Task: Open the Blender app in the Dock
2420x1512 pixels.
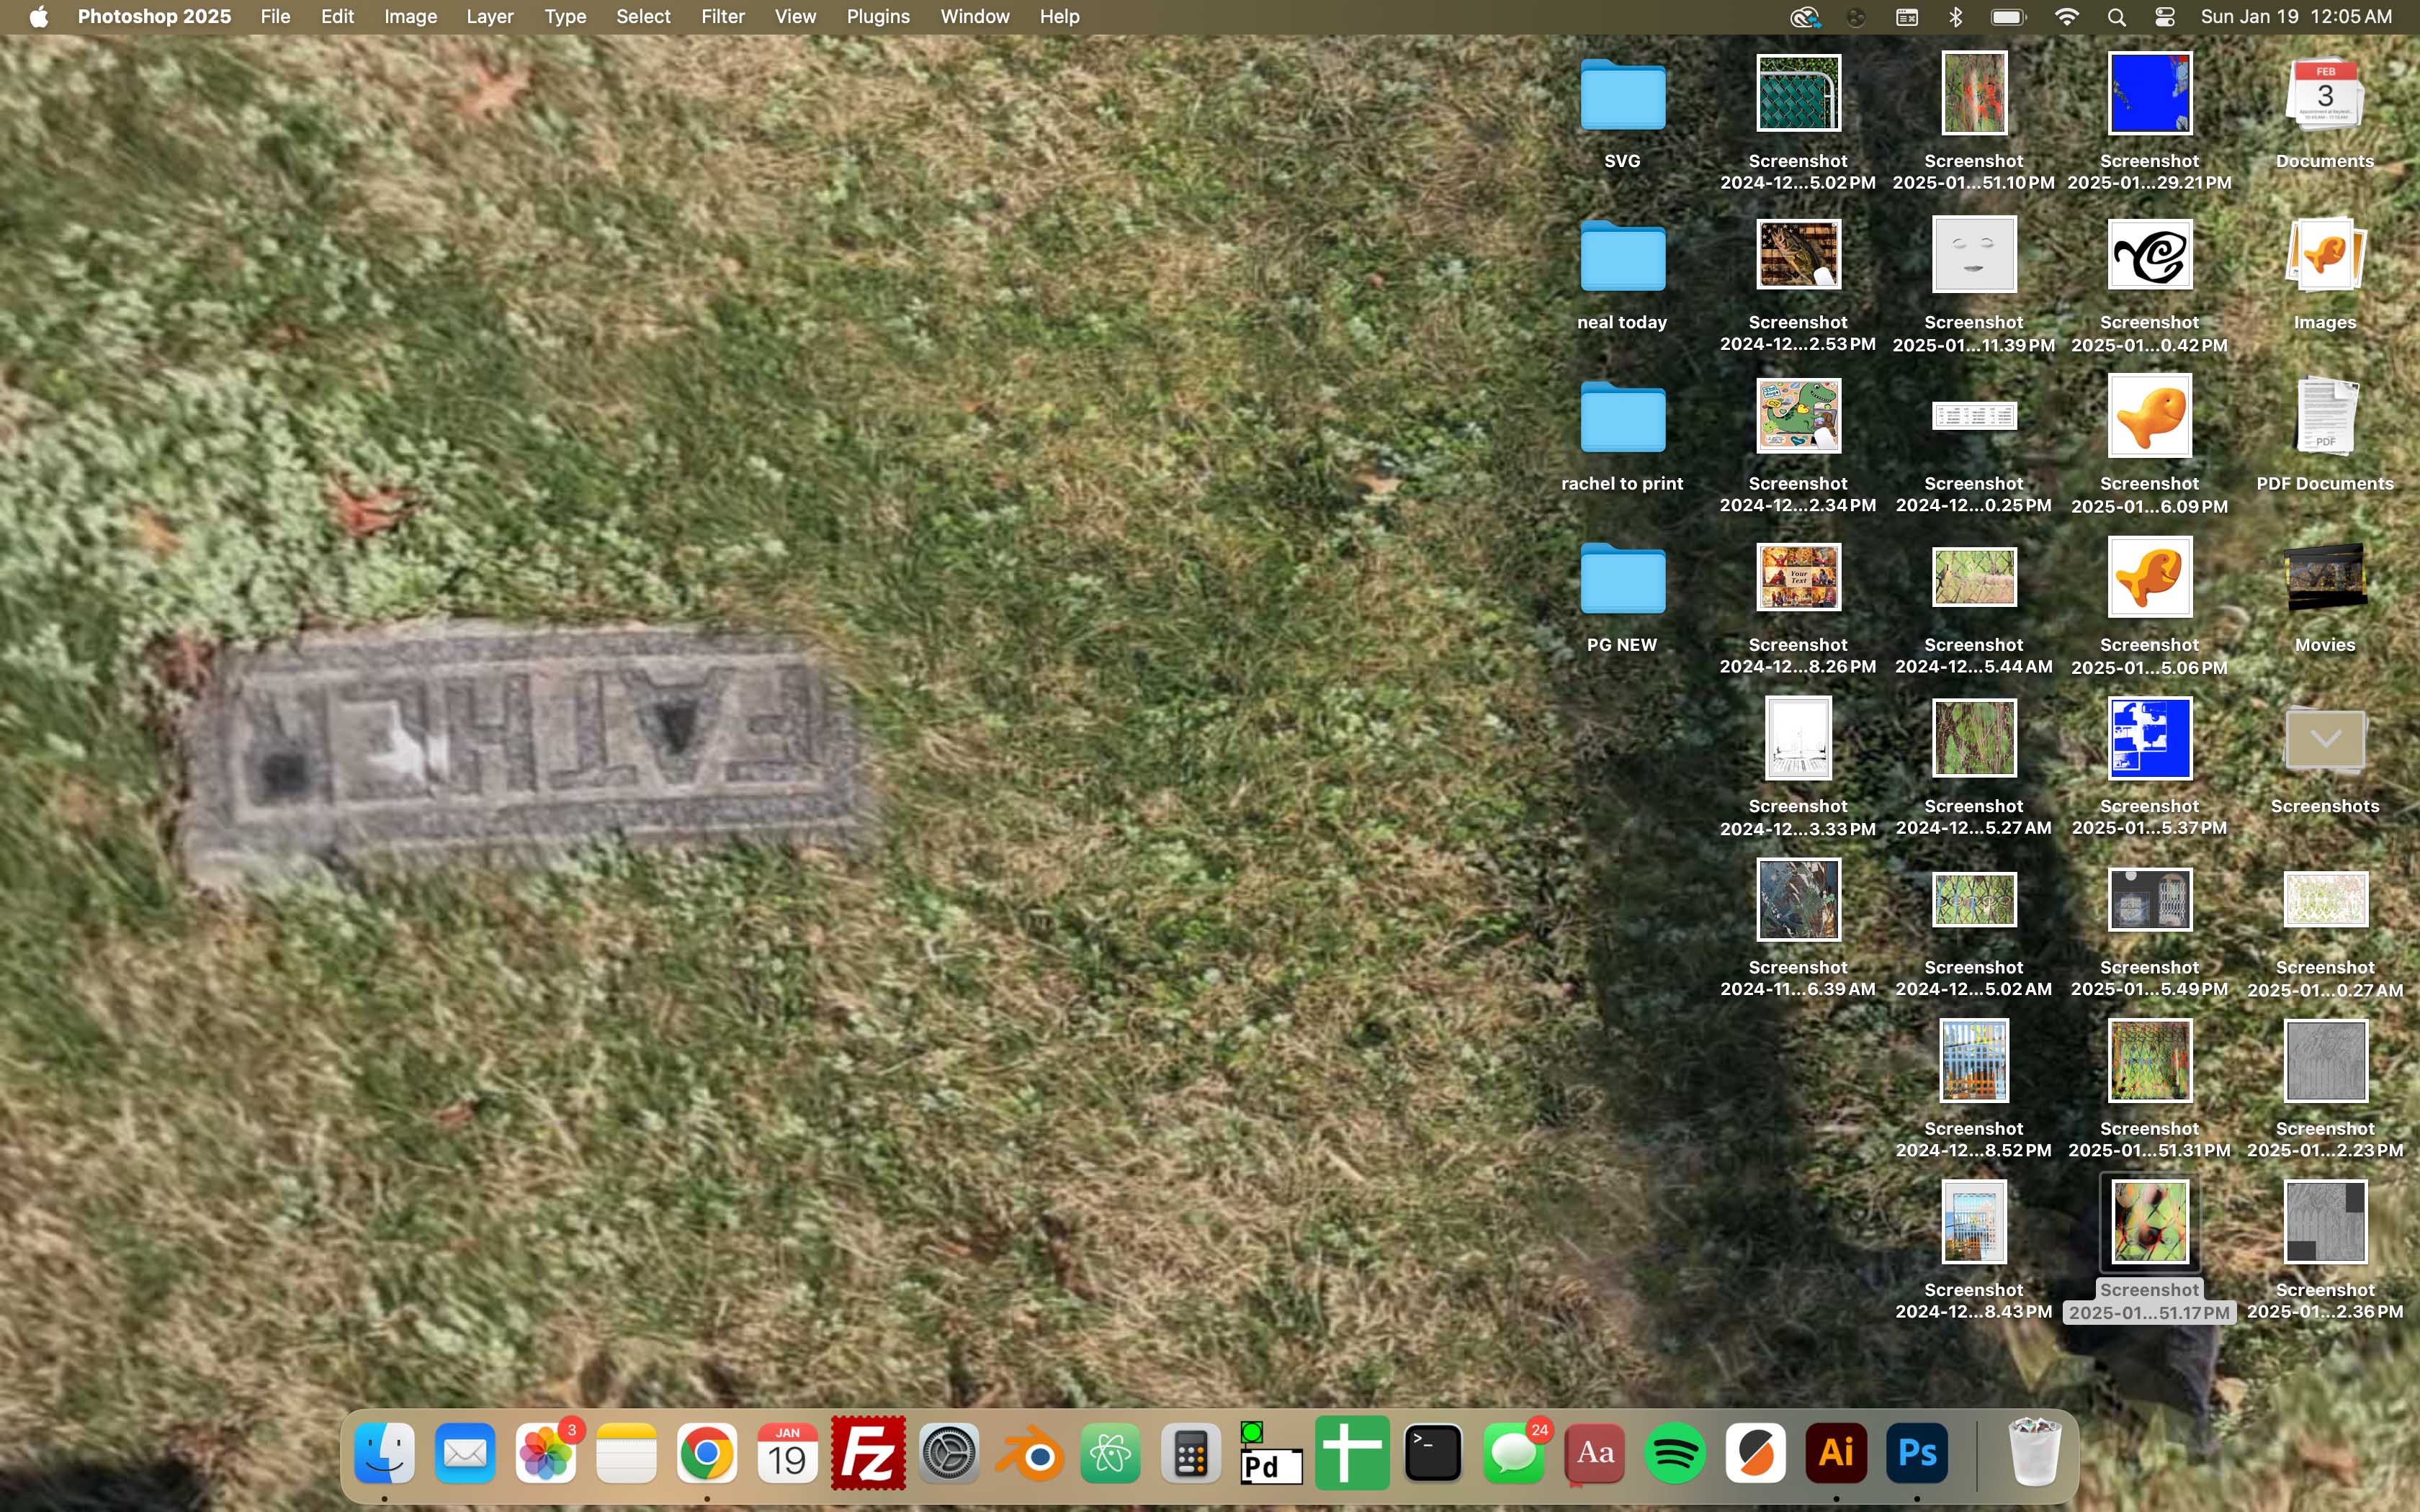Action: point(1029,1453)
